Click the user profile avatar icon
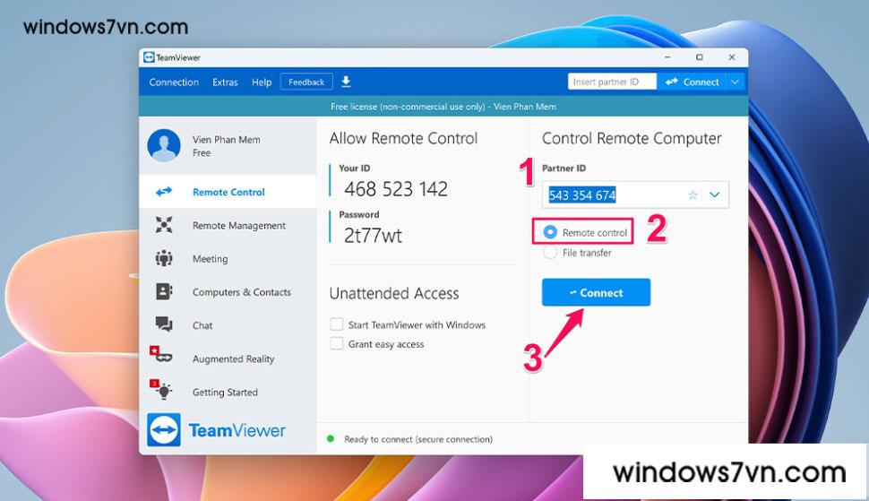Image resolution: width=869 pixels, height=501 pixels. pyautogui.click(x=163, y=145)
